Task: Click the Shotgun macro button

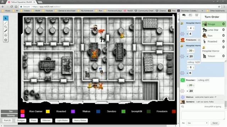Action: coord(21,120)
